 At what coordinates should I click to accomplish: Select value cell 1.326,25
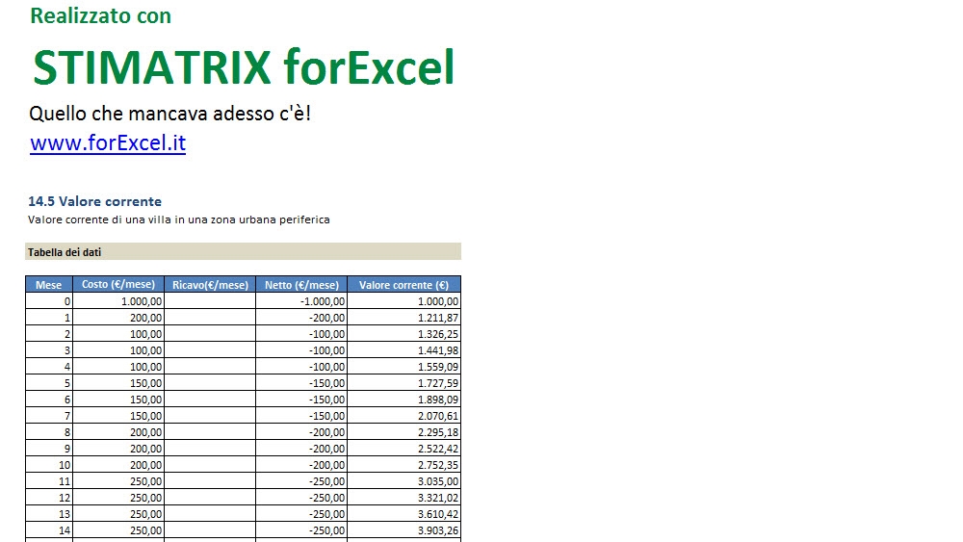point(404,334)
